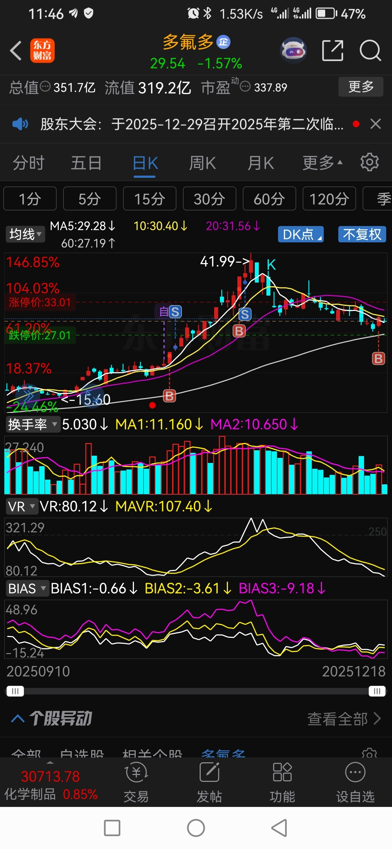The width and height of the screenshot is (392, 849).
Task: Dismiss the shareholder meeting notice
Action: tap(375, 124)
